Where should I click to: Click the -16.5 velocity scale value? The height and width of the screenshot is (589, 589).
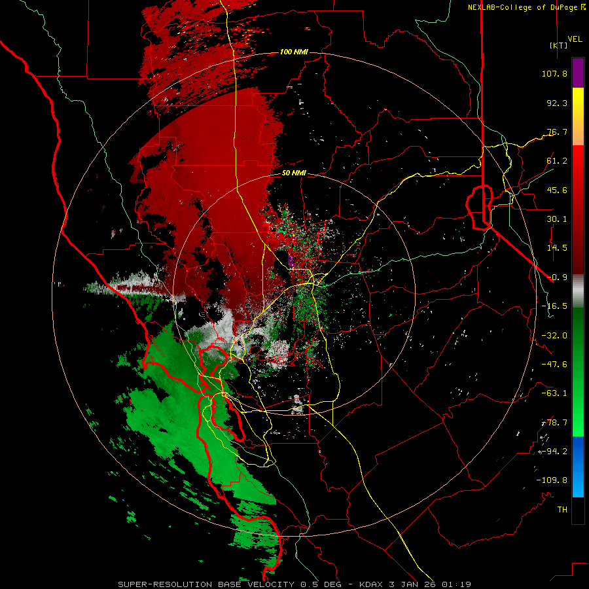point(554,306)
